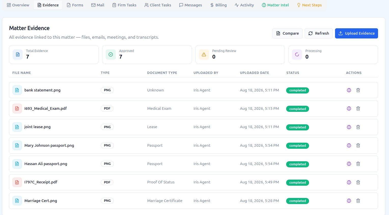Click the PNG type badge for Marriage Cert.png
Image resolution: width=389 pixels, height=215 pixels.
[107, 201]
